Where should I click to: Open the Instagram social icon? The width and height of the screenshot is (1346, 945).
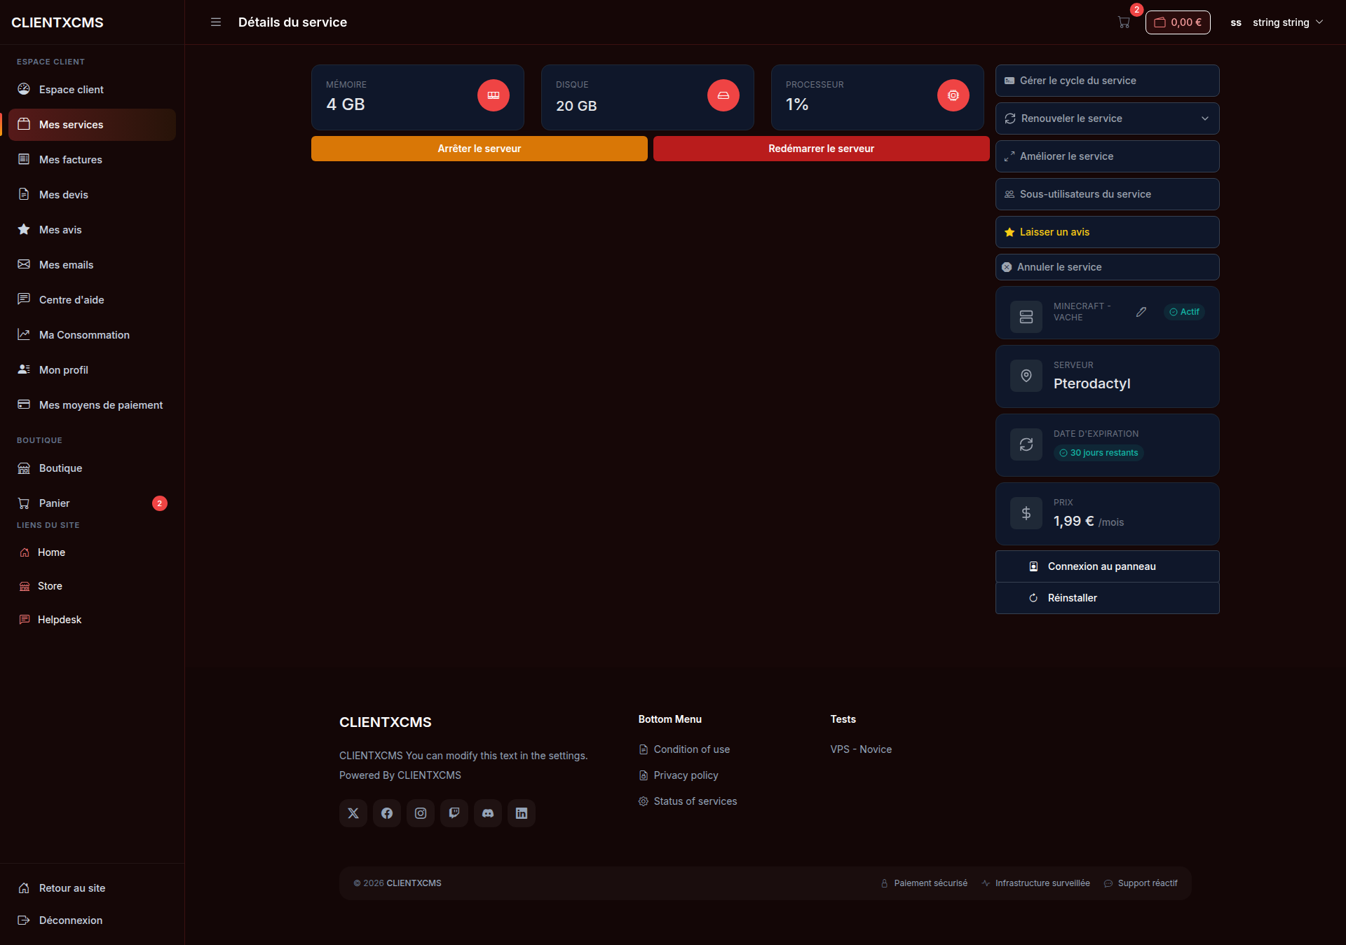tap(421, 813)
